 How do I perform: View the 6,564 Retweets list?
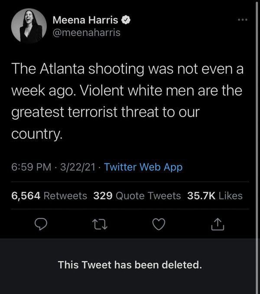(49, 196)
